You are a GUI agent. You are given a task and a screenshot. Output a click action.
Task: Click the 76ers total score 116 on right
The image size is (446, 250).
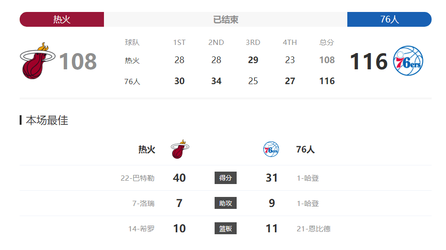pyautogui.click(x=369, y=61)
